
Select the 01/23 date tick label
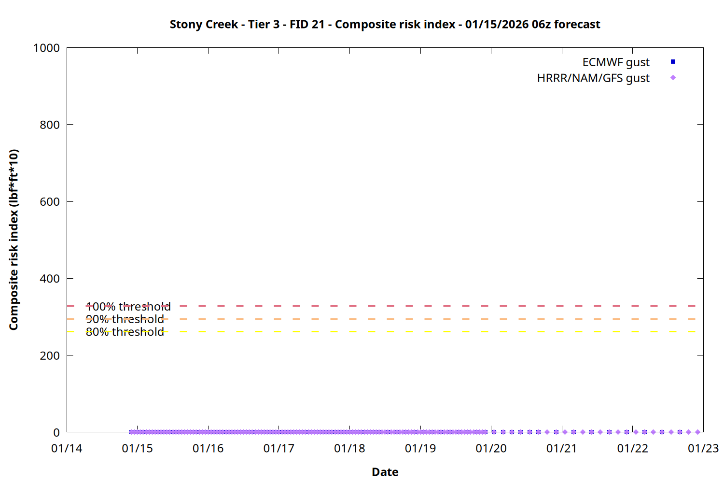tap(703, 449)
